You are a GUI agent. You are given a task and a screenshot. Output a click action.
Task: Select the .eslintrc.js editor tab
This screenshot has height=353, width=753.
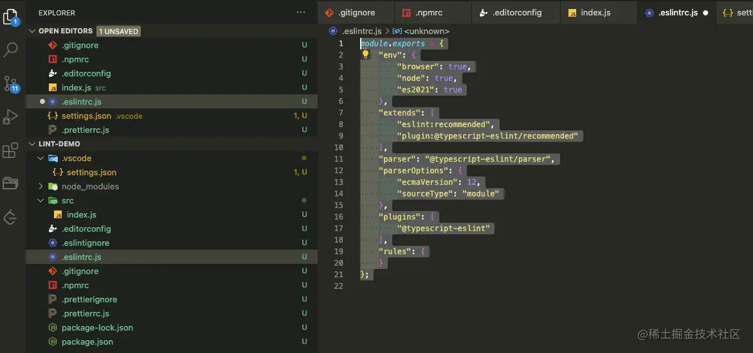[676, 13]
